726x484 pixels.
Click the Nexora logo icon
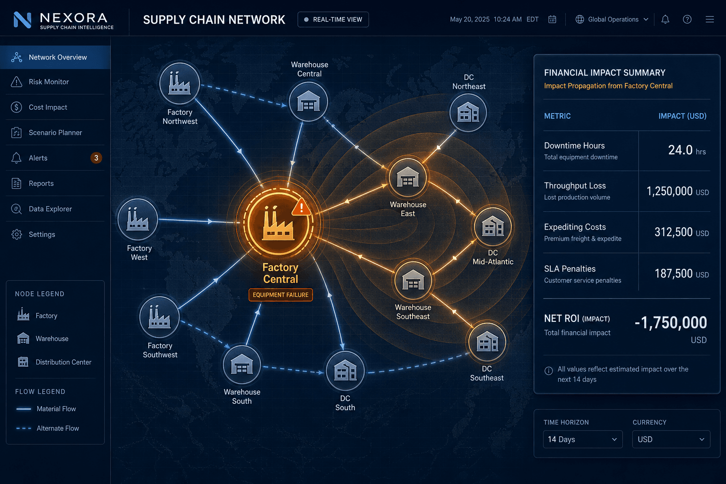pos(22,19)
